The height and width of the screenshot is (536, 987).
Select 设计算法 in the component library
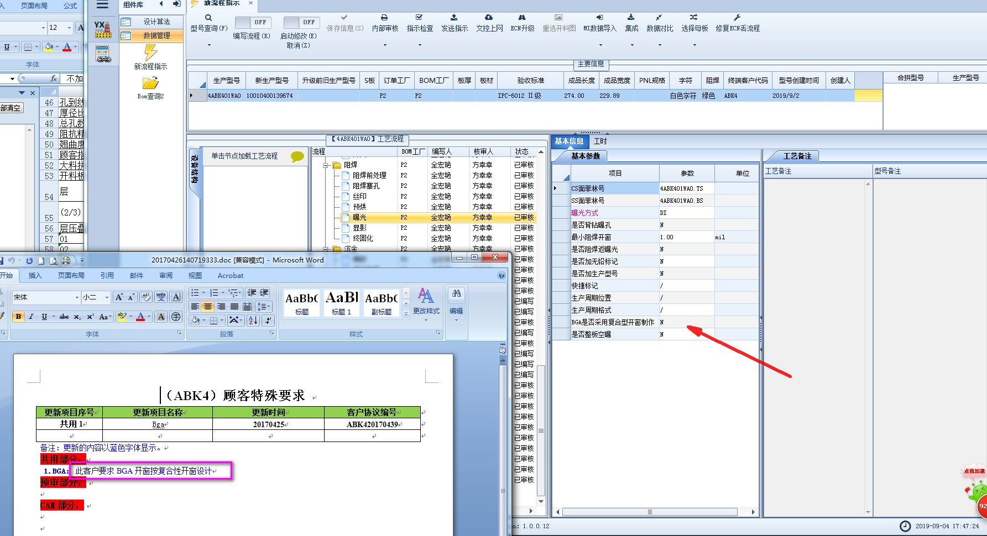pyautogui.click(x=152, y=22)
